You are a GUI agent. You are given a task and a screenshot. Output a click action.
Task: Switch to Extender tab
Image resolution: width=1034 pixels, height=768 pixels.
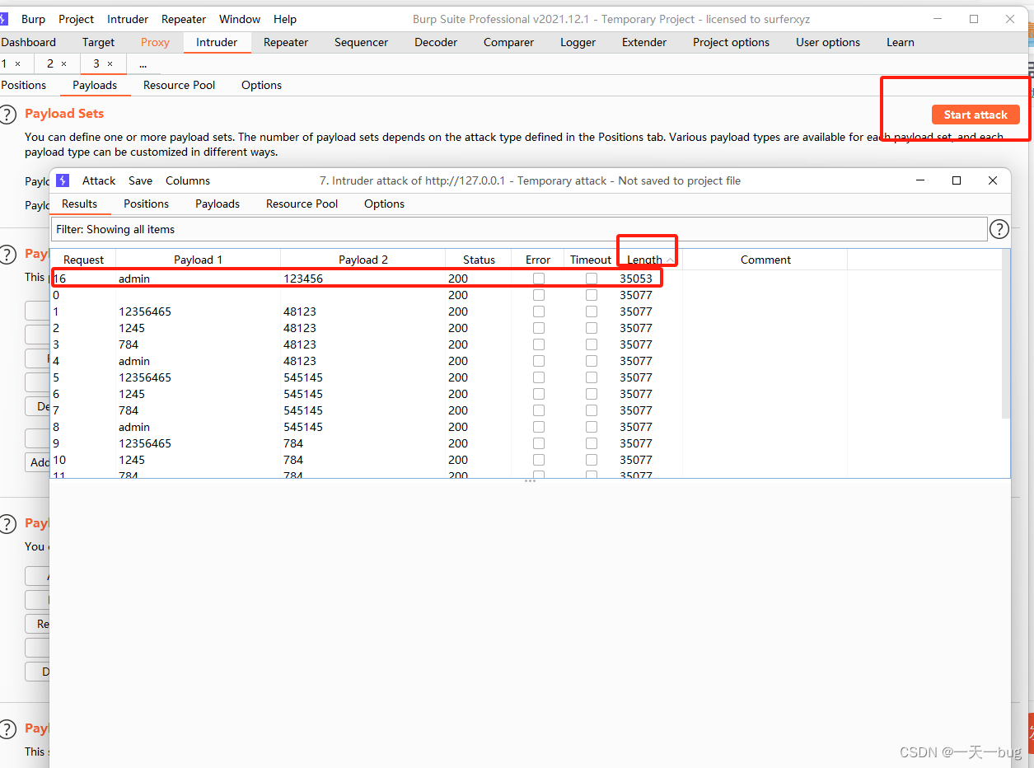point(644,42)
